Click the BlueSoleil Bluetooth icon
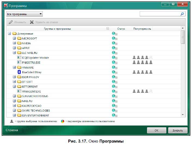Image resolution: width=192 pixels, height=145 pixels. [x=19, y=72]
